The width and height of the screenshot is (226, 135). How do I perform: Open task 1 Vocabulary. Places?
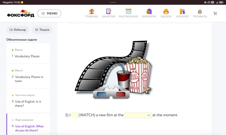click(28, 53)
